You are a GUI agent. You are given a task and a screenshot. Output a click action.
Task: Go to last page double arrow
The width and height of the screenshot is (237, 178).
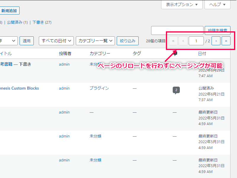pos(226,41)
